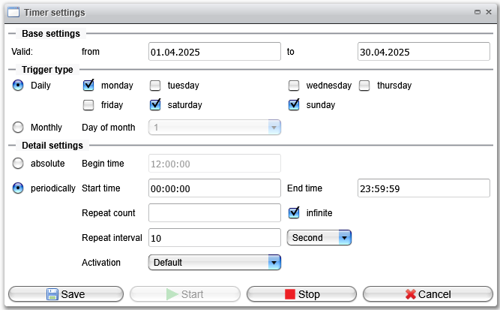Select the Monthly trigger radio button

(x=18, y=127)
